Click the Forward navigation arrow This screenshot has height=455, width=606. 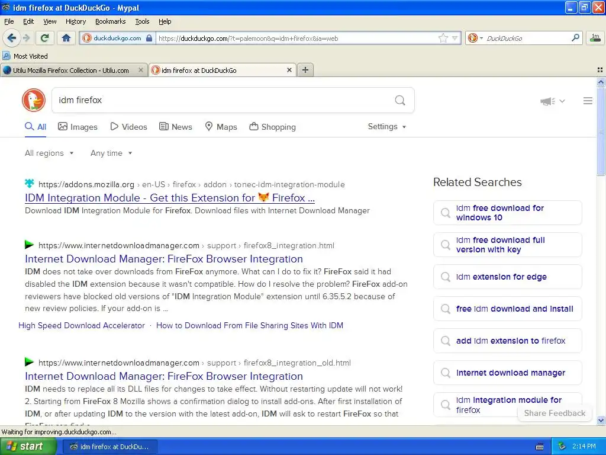pyautogui.click(x=26, y=38)
